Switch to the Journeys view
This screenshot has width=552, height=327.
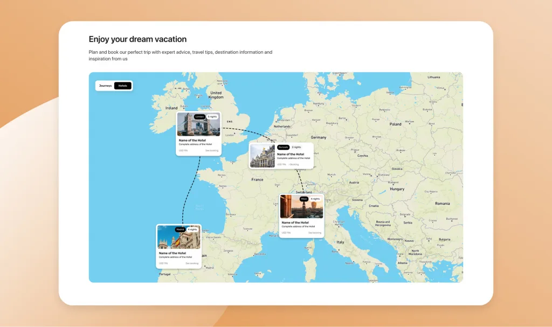[106, 86]
